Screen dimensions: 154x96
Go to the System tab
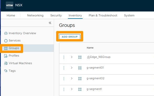[x=129, y=15]
